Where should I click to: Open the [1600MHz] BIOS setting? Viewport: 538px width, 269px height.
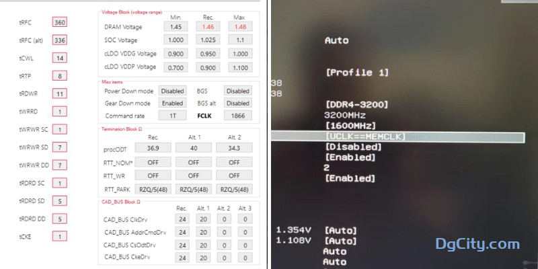coord(350,126)
